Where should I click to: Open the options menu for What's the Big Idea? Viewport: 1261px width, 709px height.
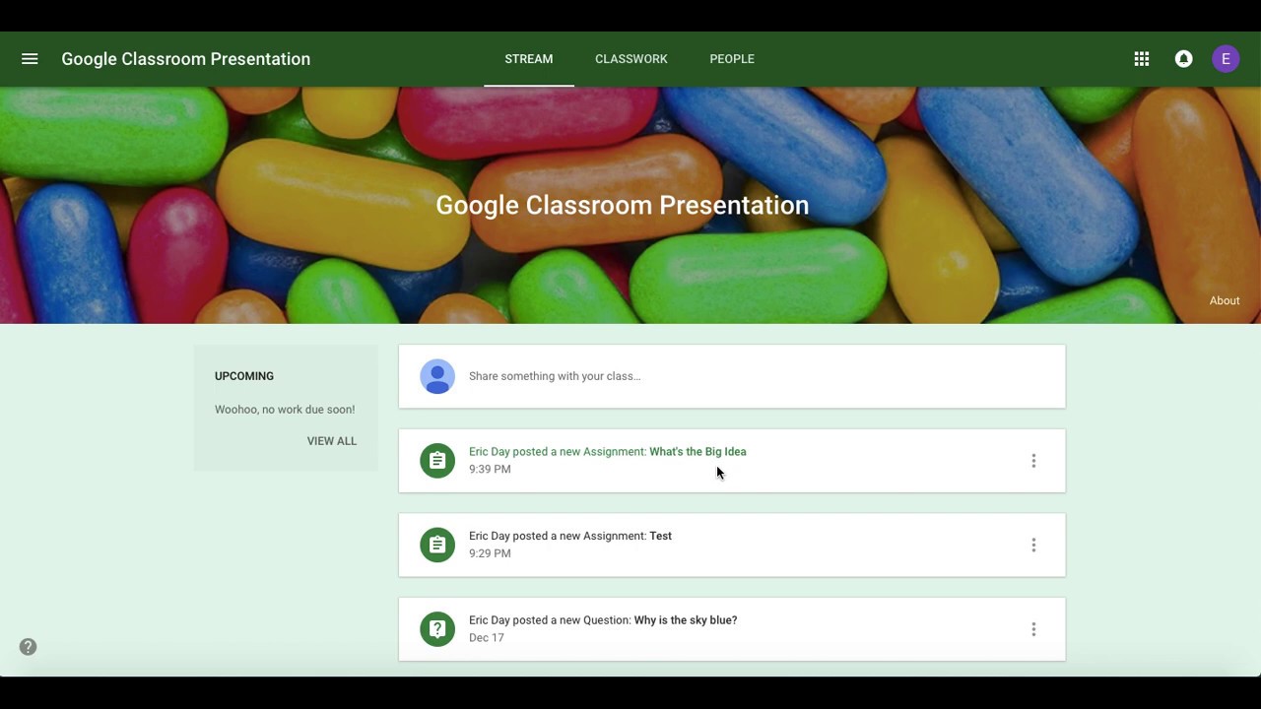click(1033, 461)
